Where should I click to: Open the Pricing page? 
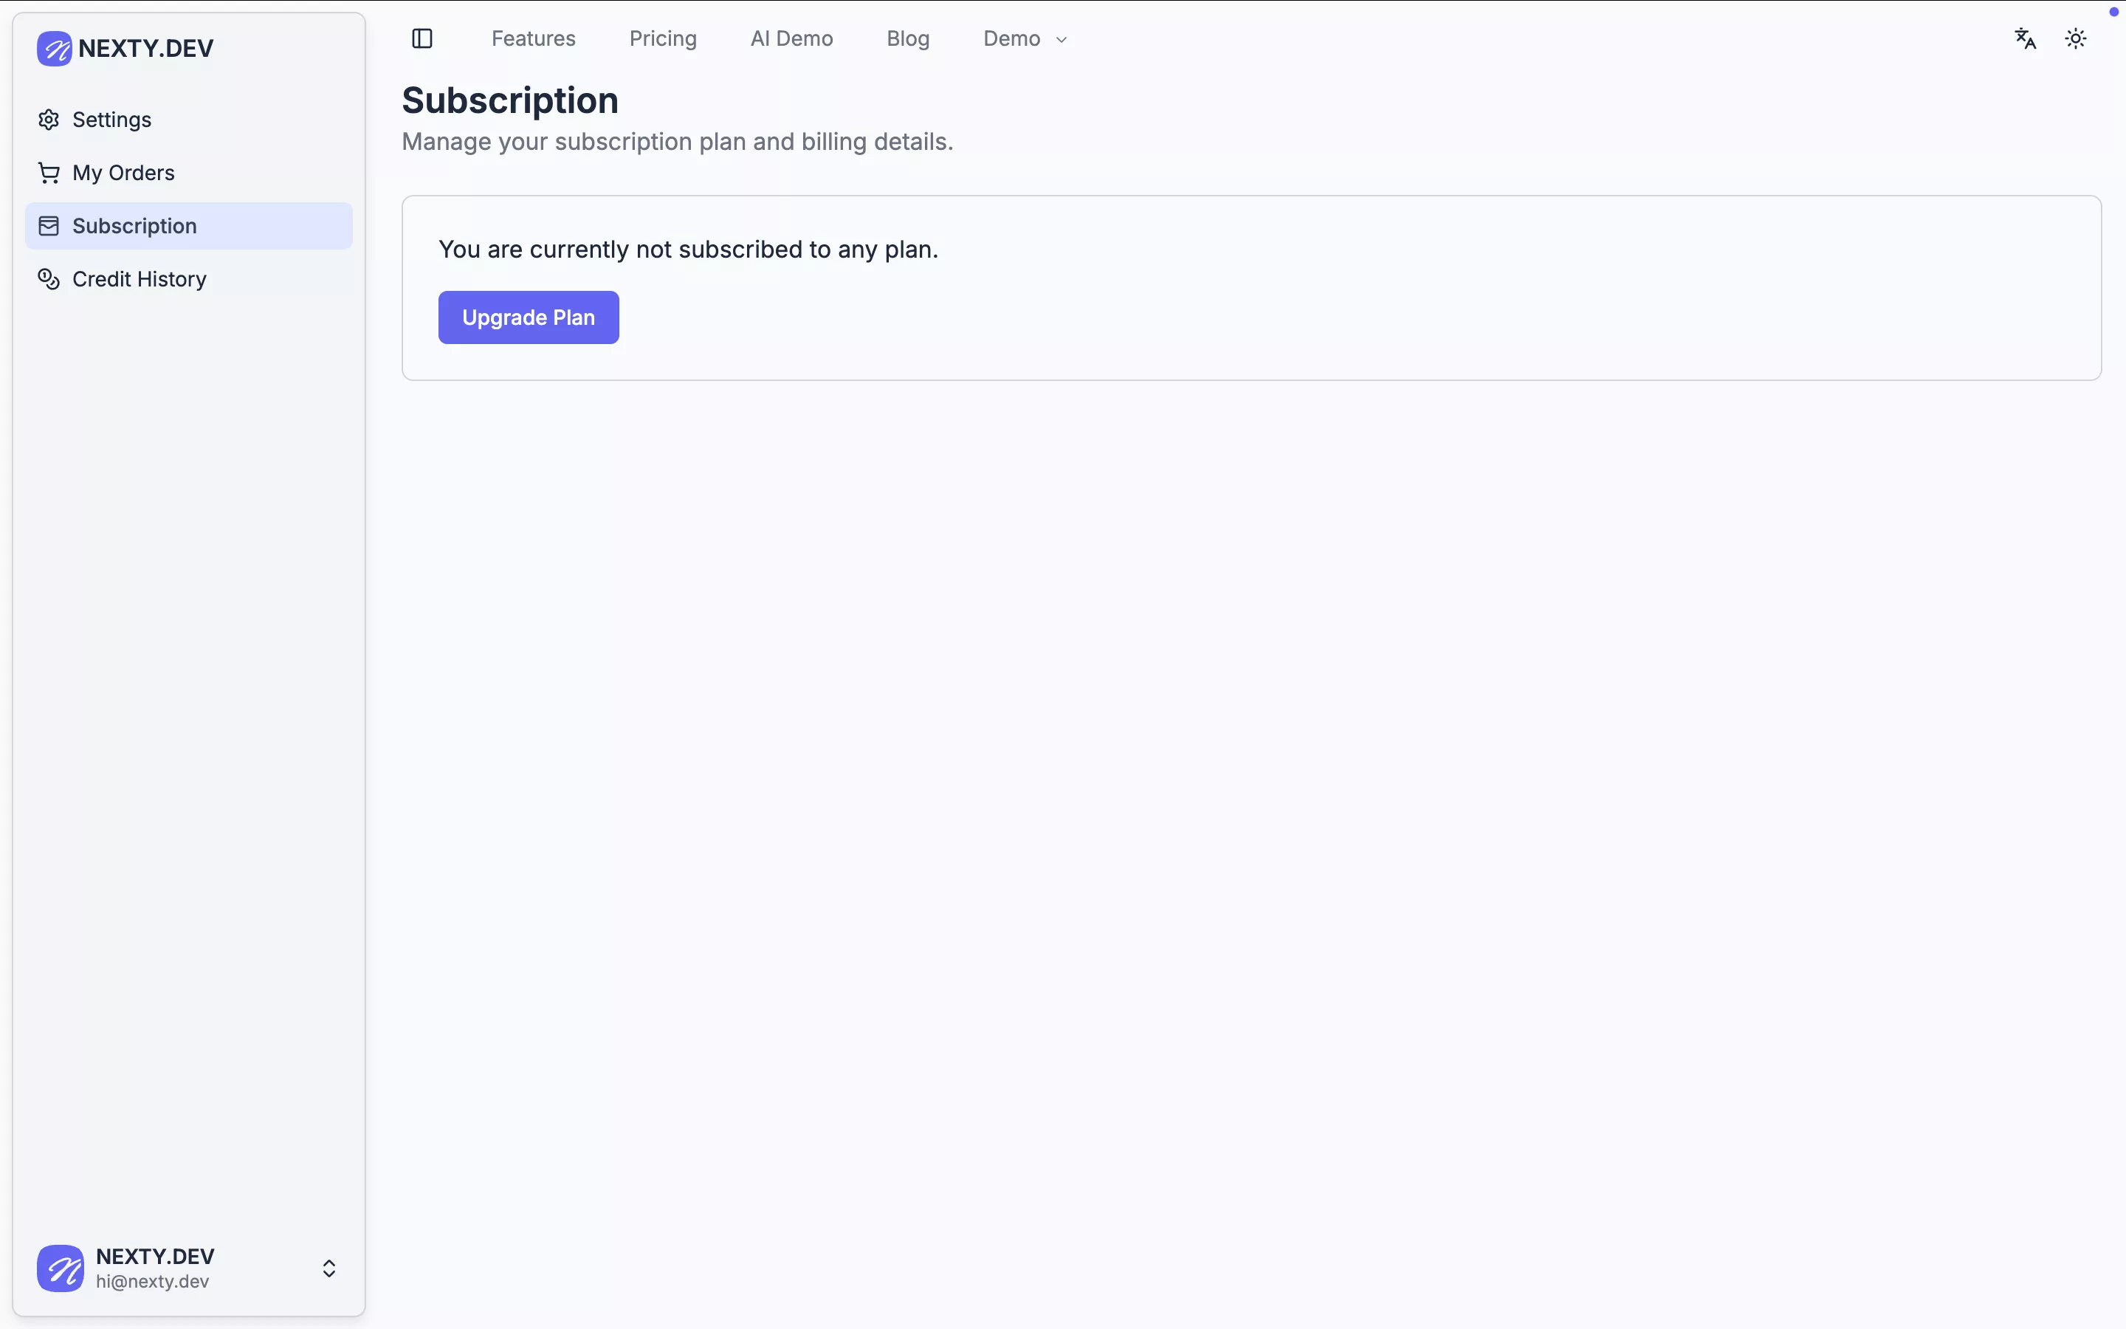tap(664, 38)
